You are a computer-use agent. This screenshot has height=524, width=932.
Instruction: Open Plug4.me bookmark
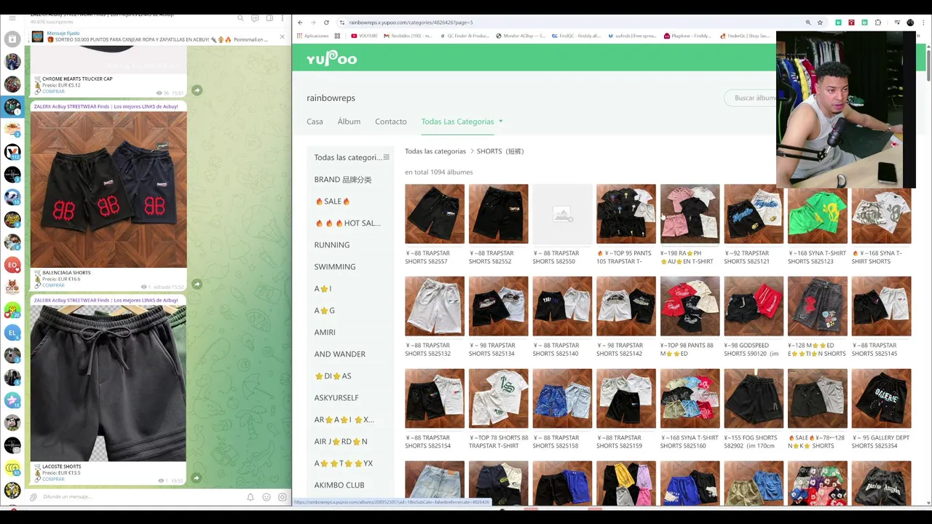(x=687, y=36)
